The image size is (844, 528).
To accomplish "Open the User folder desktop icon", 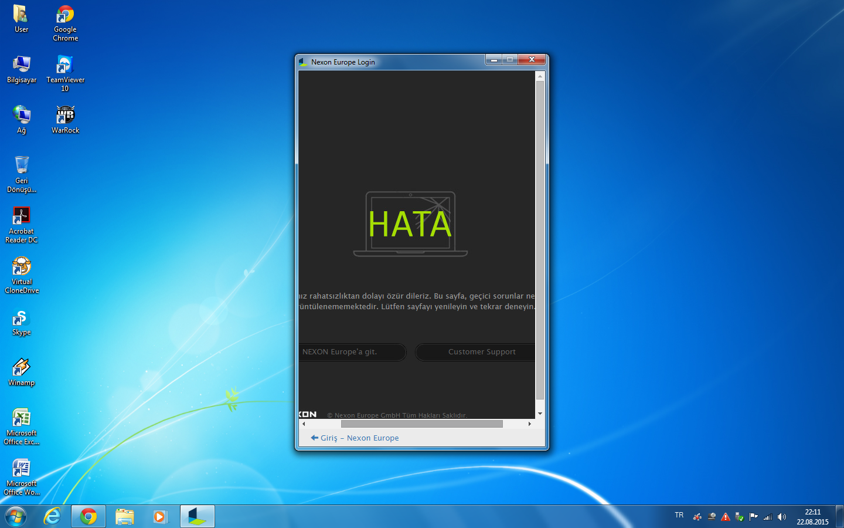I will click(x=21, y=19).
